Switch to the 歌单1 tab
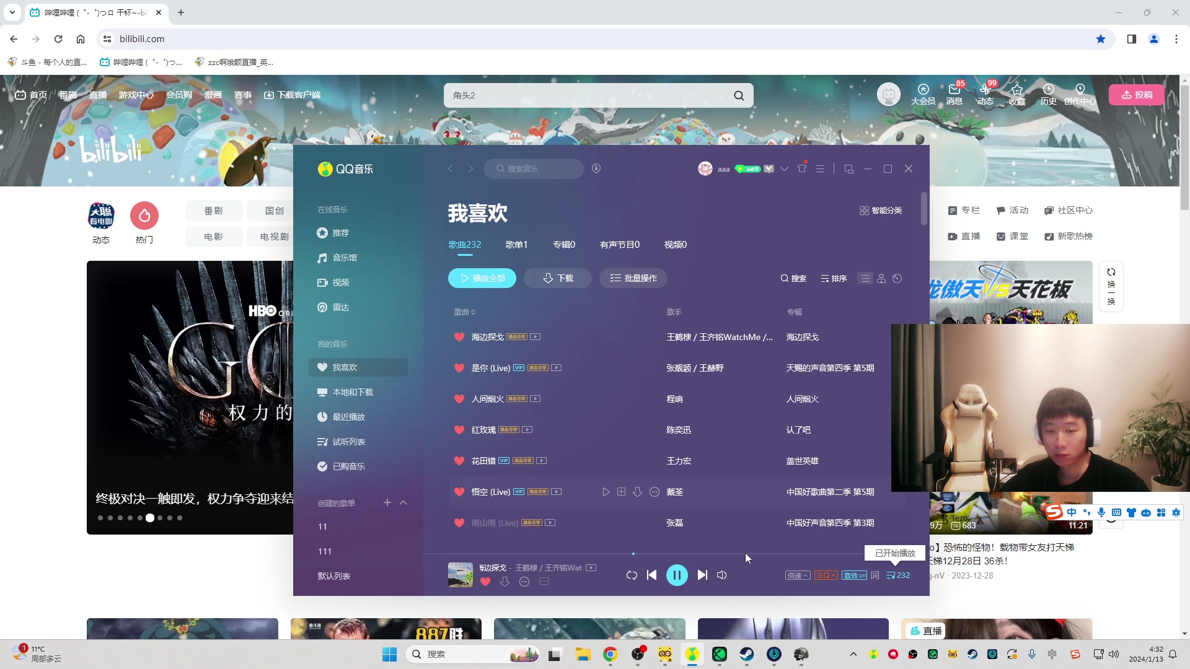 516,245
